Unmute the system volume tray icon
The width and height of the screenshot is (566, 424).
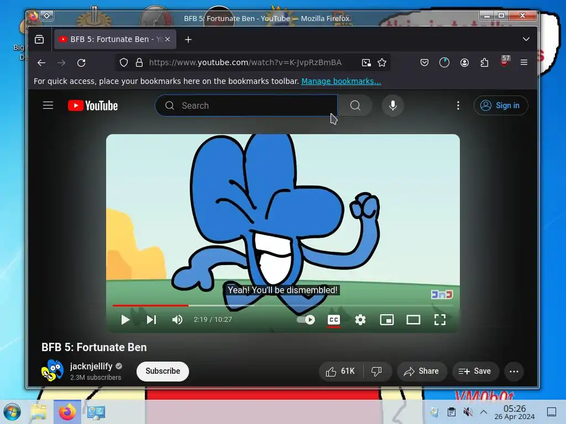pos(468,412)
